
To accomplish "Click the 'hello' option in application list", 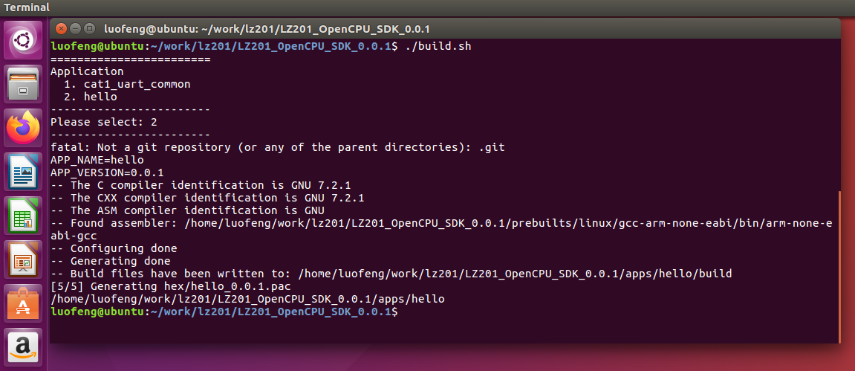I will [x=100, y=97].
